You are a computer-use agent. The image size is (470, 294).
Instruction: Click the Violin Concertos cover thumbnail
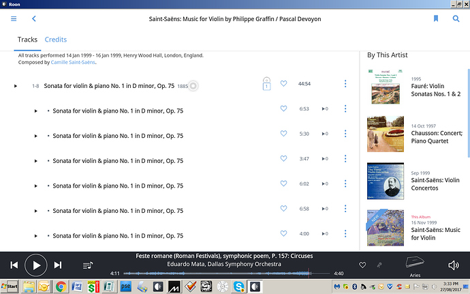[x=386, y=181]
